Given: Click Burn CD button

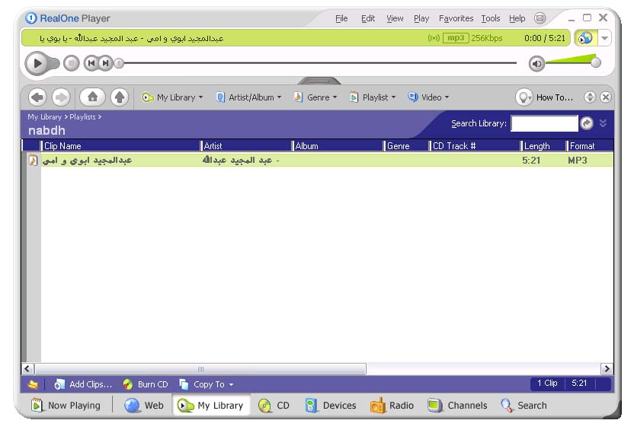Looking at the screenshot, I should tap(146, 384).
